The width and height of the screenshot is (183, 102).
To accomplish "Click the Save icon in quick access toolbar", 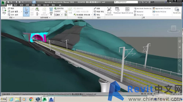I will pos(16,2).
